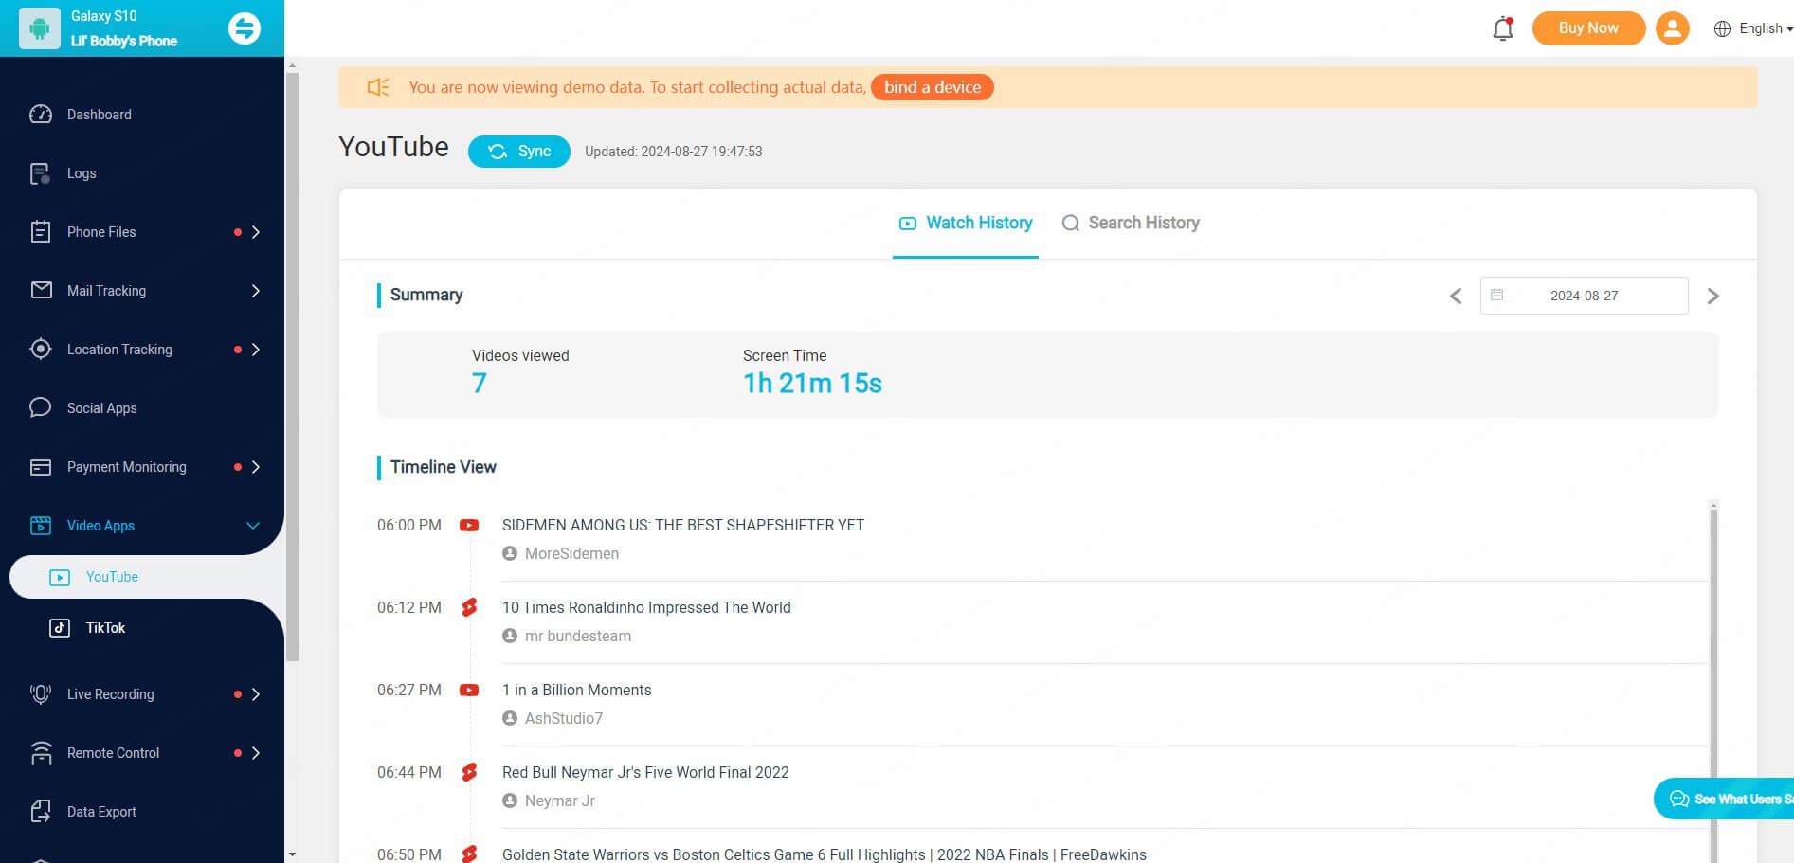Open the user account avatar
The width and height of the screenshot is (1794, 863).
[x=1673, y=28]
